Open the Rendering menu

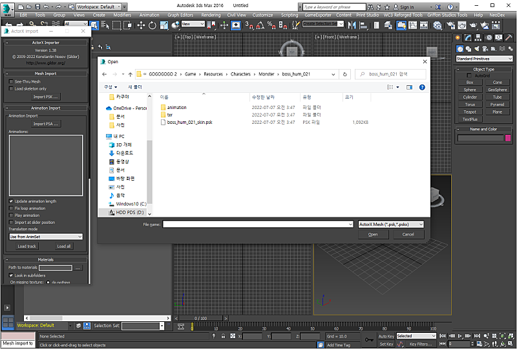211,15
